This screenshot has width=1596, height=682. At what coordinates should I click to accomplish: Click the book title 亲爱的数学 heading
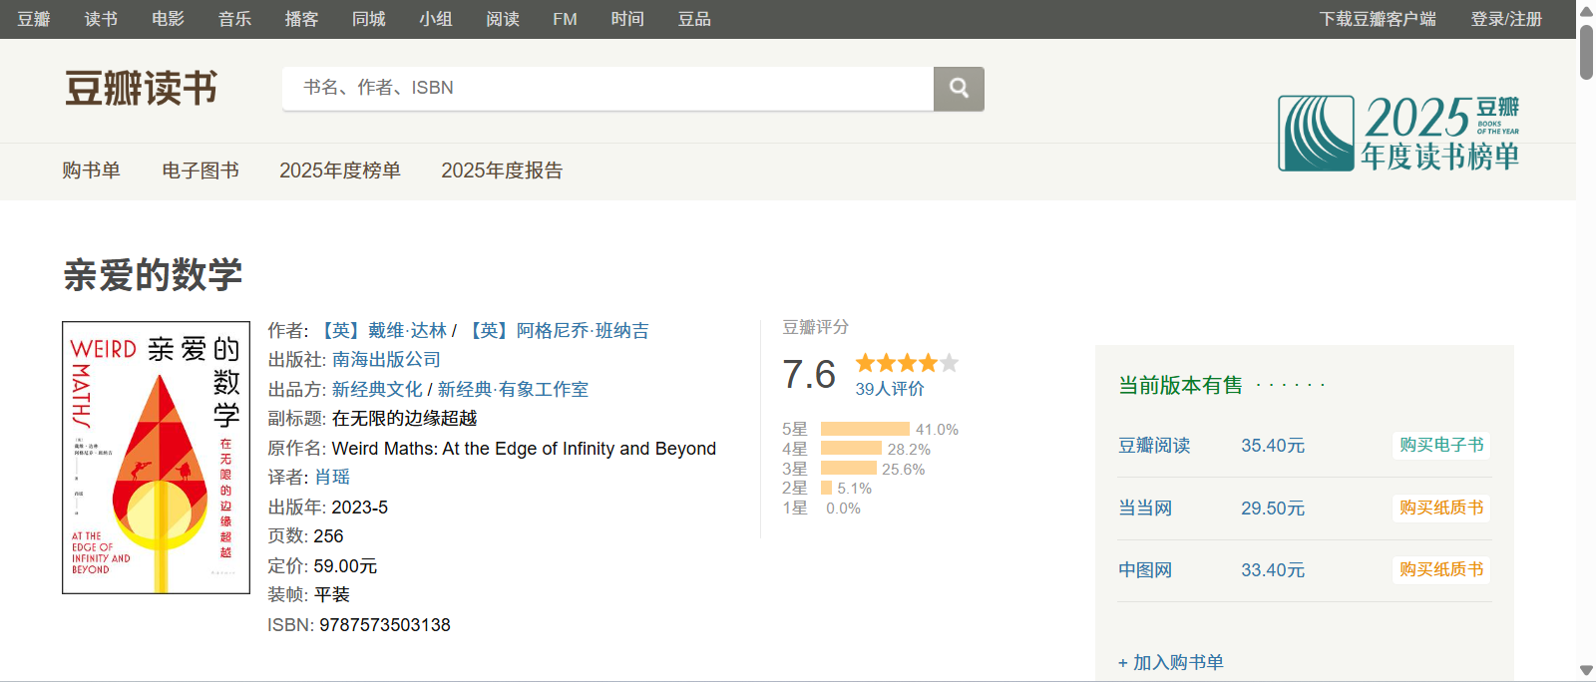click(153, 275)
